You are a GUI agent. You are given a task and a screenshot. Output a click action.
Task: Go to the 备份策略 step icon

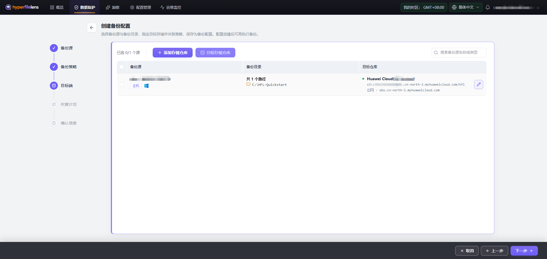(x=54, y=67)
